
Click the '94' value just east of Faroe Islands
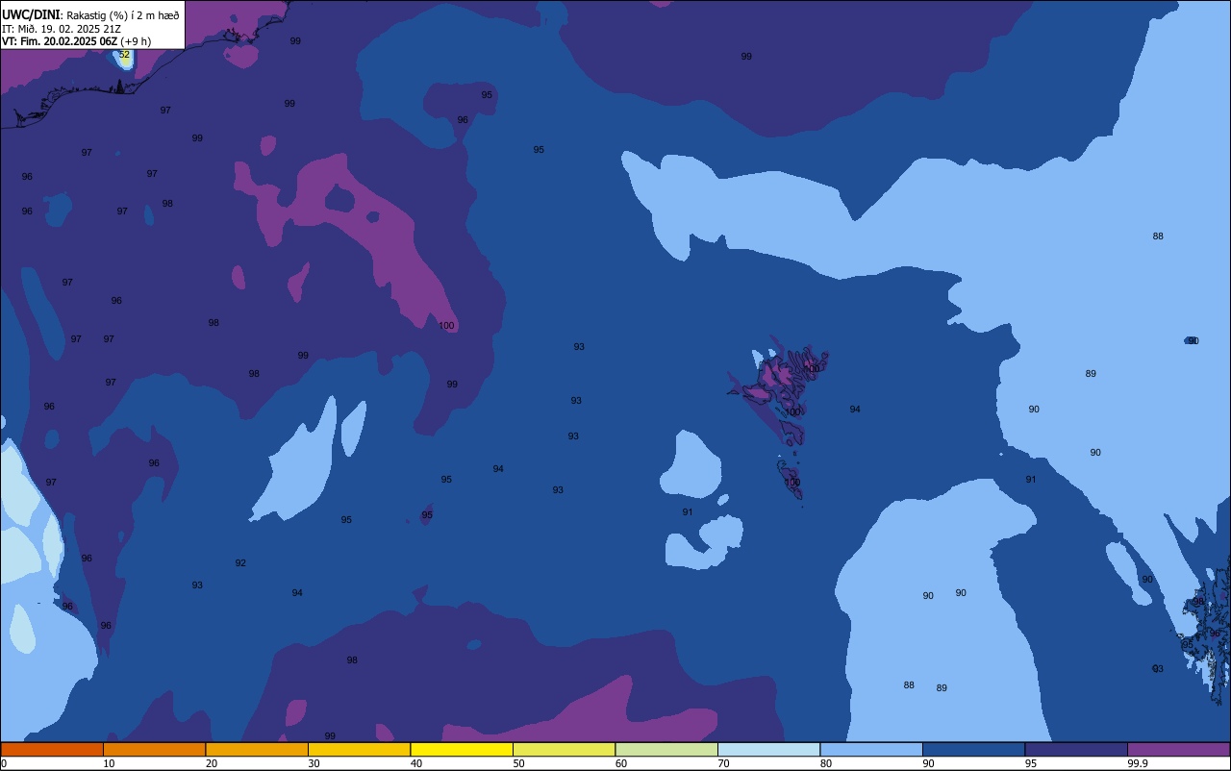pos(855,410)
